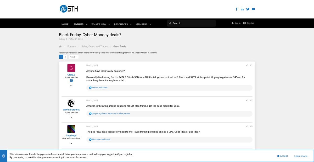The image size is (314, 162).
Task: Click unwind-protect's avatar image
Action: [x=71, y=103]
